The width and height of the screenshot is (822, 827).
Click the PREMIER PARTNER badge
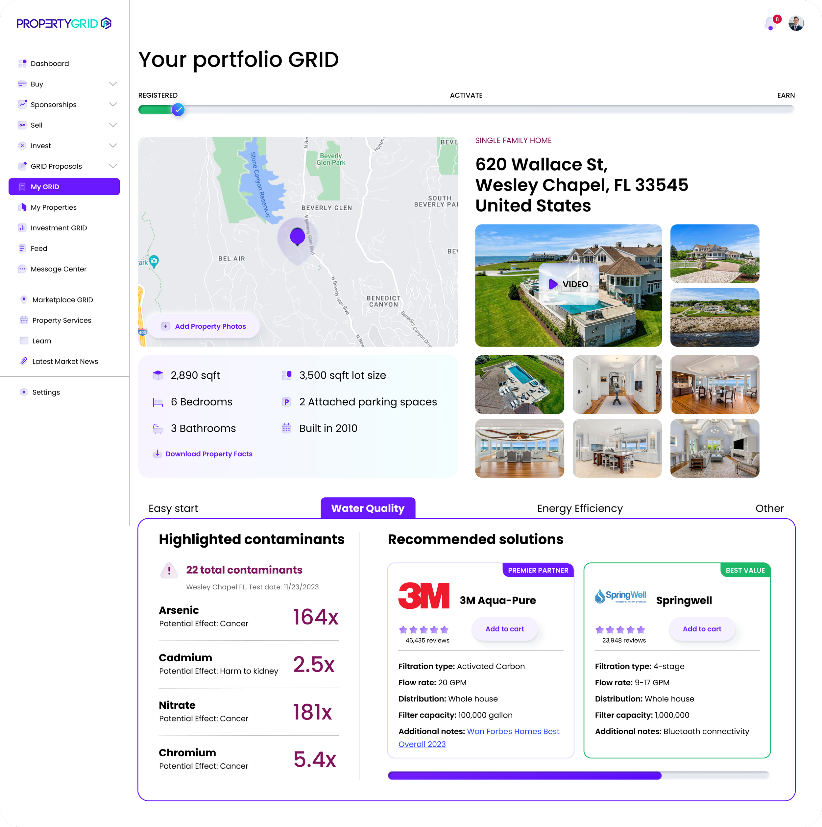pyautogui.click(x=538, y=570)
